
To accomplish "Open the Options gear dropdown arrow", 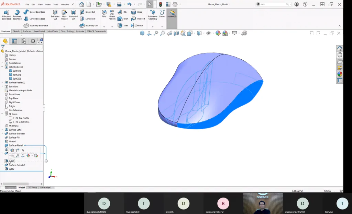I will (180, 4).
